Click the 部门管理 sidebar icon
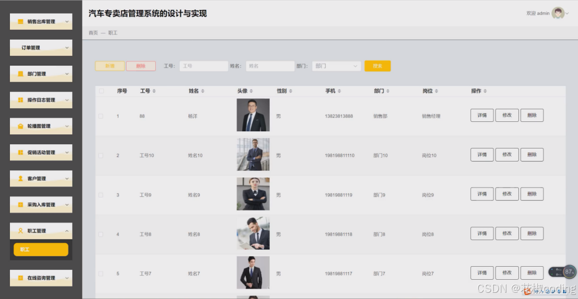Image resolution: width=578 pixels, height=299 pixels. pyautogui.click(x=21, y=74)
